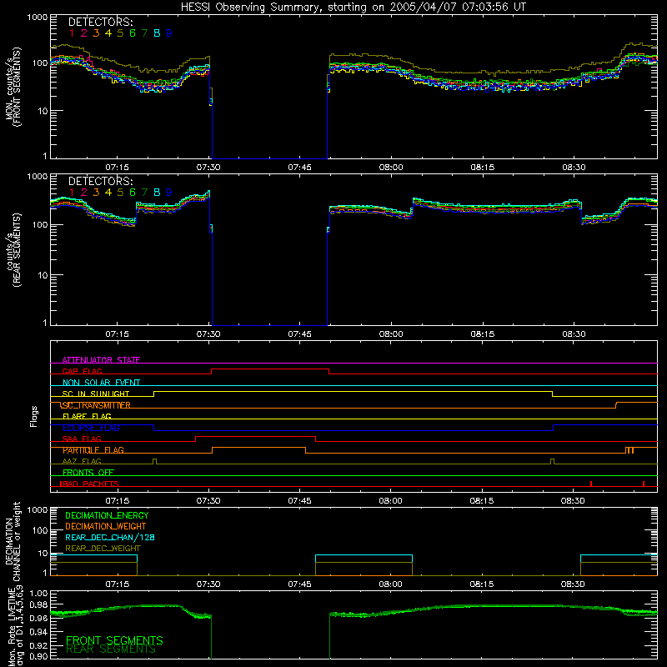Click orange detector number 3 in the front segments legend
This screenshot has width=667, height=667.
[x=96, y=33]
